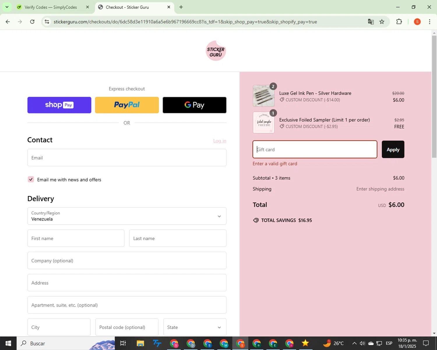Click the Company (optional) field

click(x=127, y=260)
